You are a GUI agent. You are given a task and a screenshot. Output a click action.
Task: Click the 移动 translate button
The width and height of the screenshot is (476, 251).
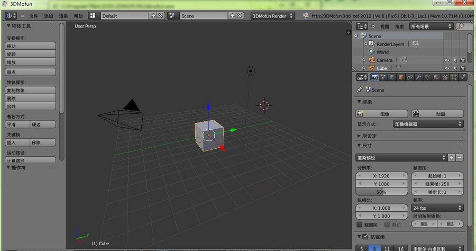pyautogui.click(x=30, y=46)
